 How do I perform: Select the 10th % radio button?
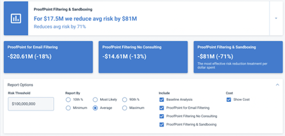[x=68, y=100]
